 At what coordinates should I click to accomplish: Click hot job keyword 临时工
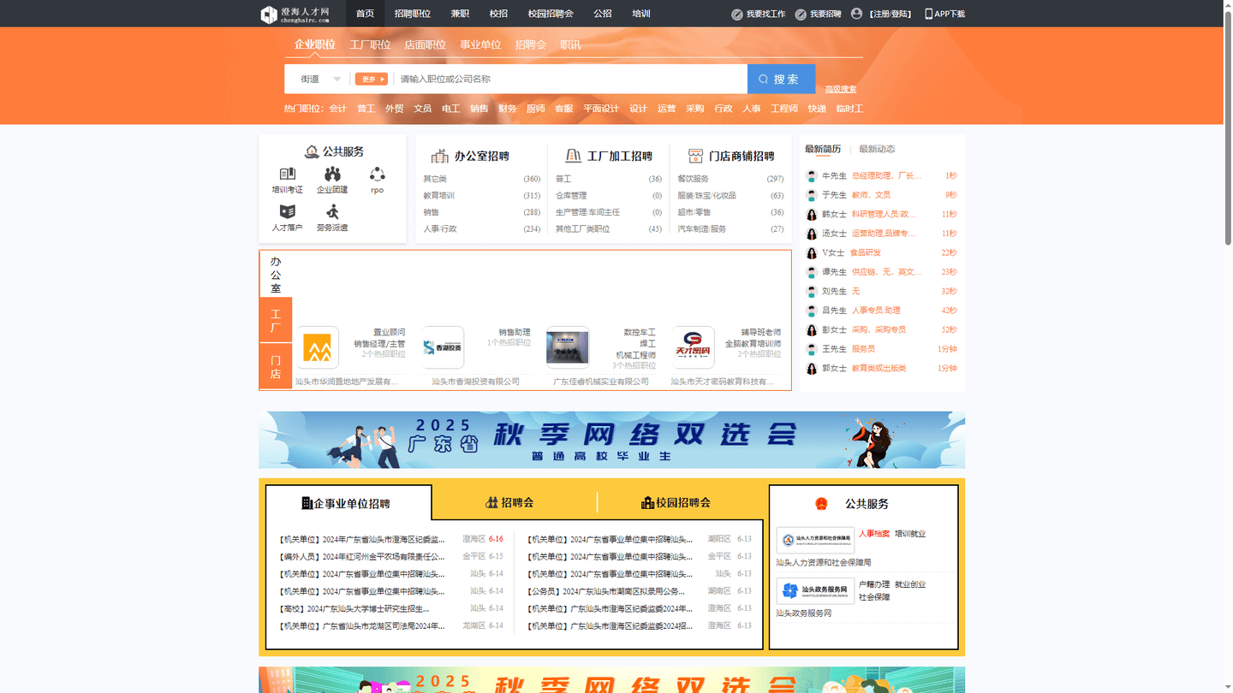849,109
